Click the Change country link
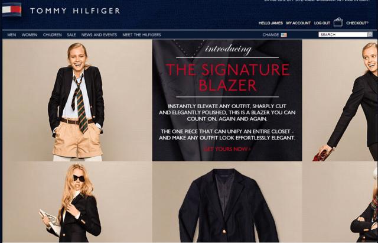The width and height of the screenshot is (378, 243). pos(271,35)
